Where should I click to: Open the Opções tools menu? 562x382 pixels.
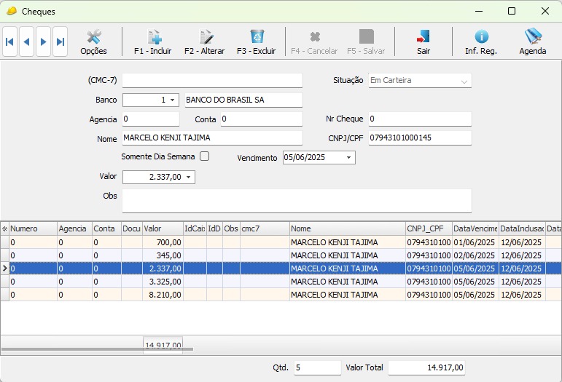pyautogui.click(x=93, y=42)
